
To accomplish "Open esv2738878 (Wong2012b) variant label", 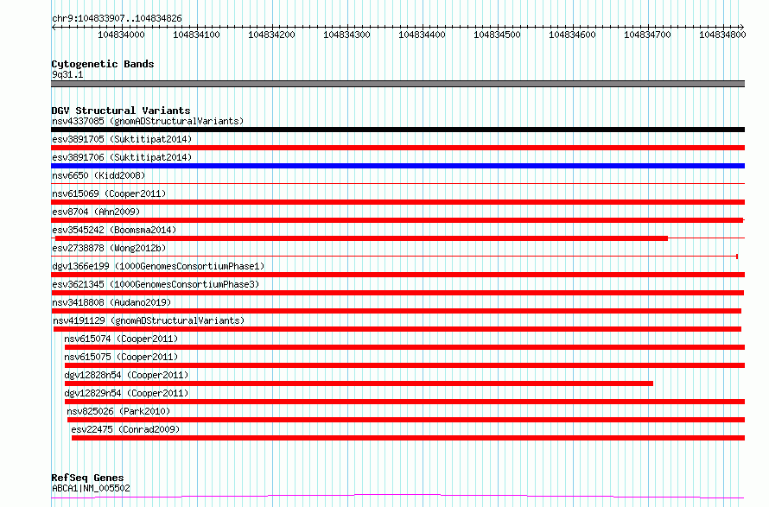I will pyautogui.click(x=109, y=248).
